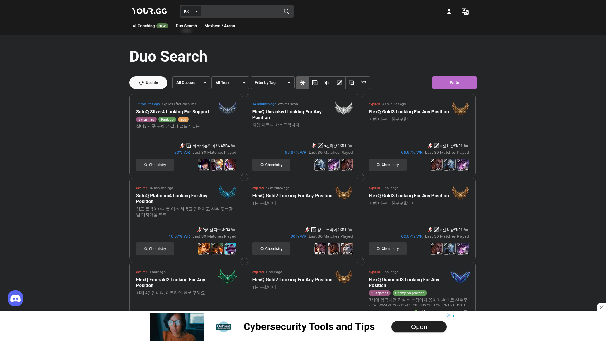Click the YOUR.GG logo
Image resolution: width=606 pixels, height=341 pixels.
149,11
